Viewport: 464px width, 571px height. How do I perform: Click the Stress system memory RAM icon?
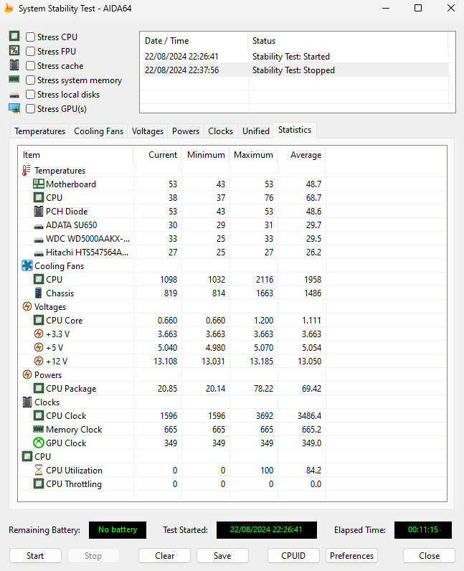tap(14, 79)
